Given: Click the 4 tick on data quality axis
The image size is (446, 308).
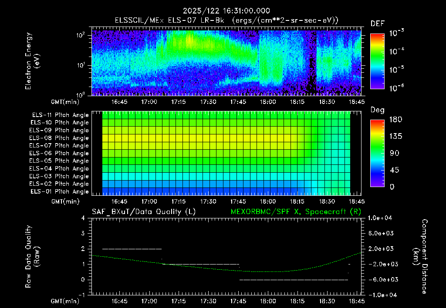Looking at the screenshot, I should point(83,218).
